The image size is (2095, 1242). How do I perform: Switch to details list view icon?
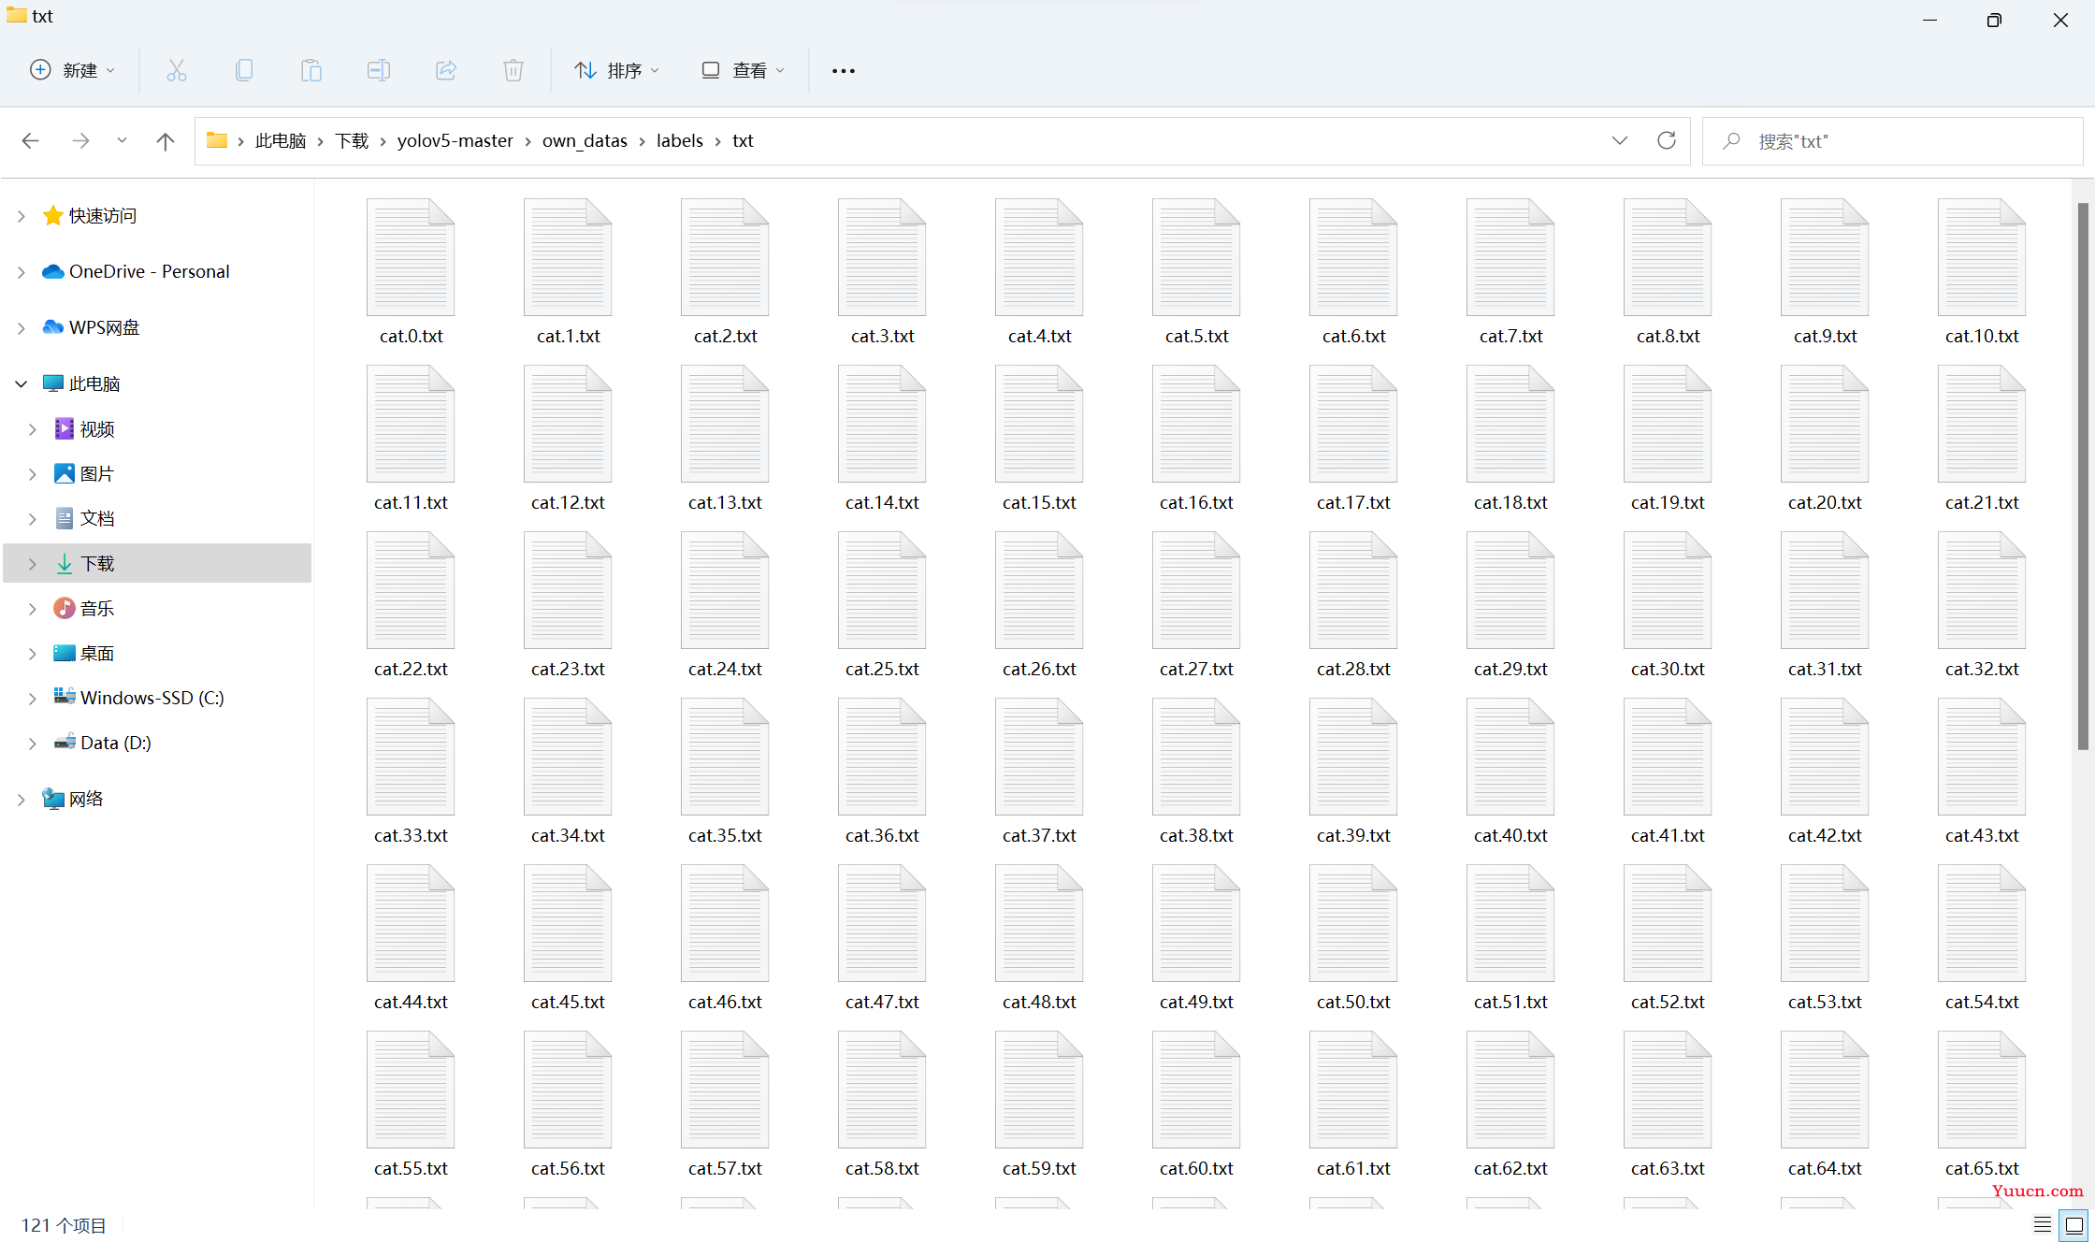pyautogui.click(x=2043, y=1224)
